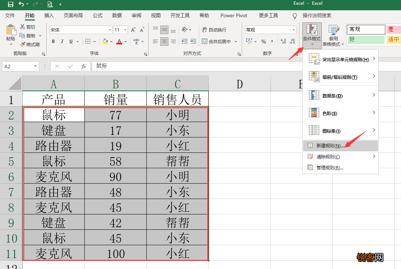Toggle center horizontal alignment
The image size is (401, 269).
(164, 41)
